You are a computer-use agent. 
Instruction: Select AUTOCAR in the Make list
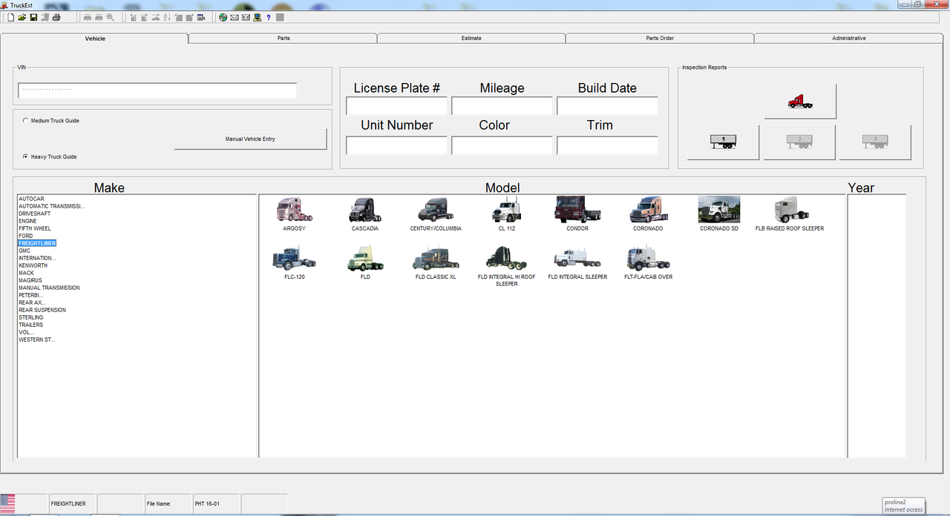pos(32,199)
